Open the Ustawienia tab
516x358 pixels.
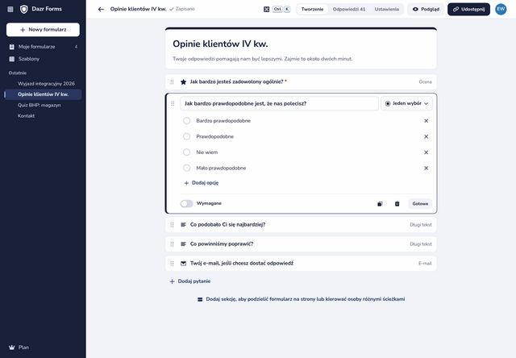387,9
